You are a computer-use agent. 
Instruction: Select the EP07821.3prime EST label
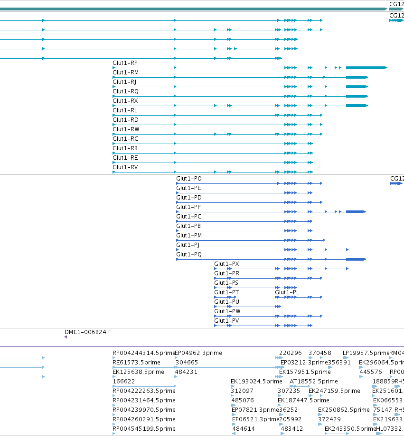click(255, 409)
